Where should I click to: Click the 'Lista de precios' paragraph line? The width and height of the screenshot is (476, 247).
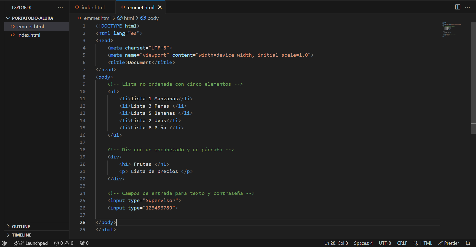(156, 171)
